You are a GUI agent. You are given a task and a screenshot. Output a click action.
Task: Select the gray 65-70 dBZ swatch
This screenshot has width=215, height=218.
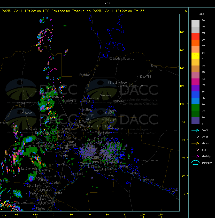point(195,30)
